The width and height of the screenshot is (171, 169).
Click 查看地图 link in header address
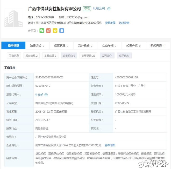[x=110, y=23]
